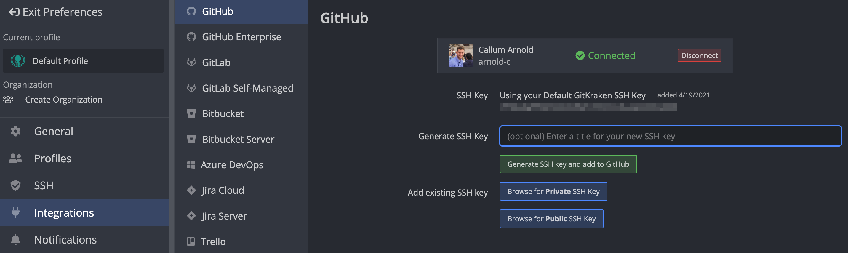Click Callum Arnold's avatar photo
The height and width of the screenshot is (253, 848).
tap(460, 55)
